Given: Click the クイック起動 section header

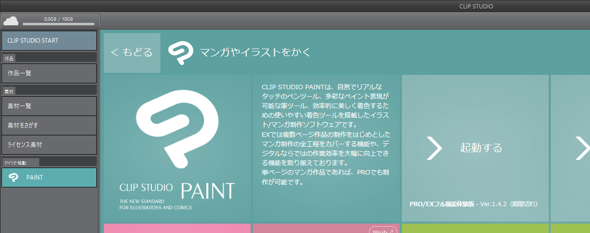Looking at the screenshot, I should [20, 162].
